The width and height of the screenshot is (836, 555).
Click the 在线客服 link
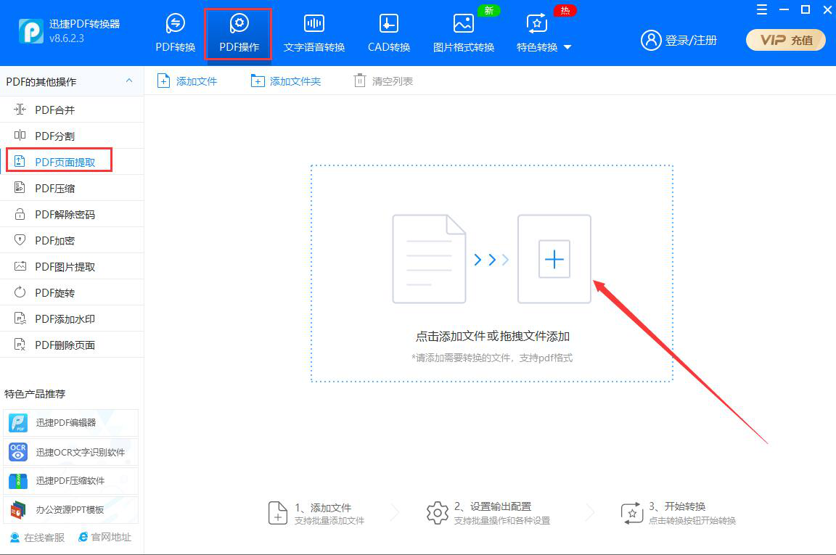tap(37, 538)
